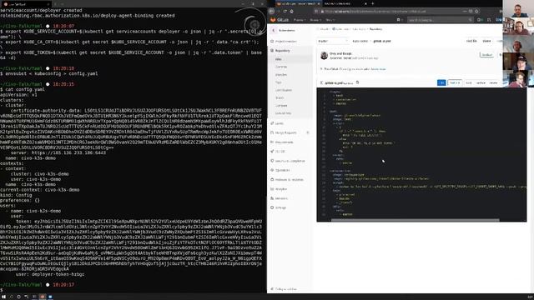Open Packages & Registries in sidebar
The width and height of the screenshot is (534, 300).
[287, 180]
